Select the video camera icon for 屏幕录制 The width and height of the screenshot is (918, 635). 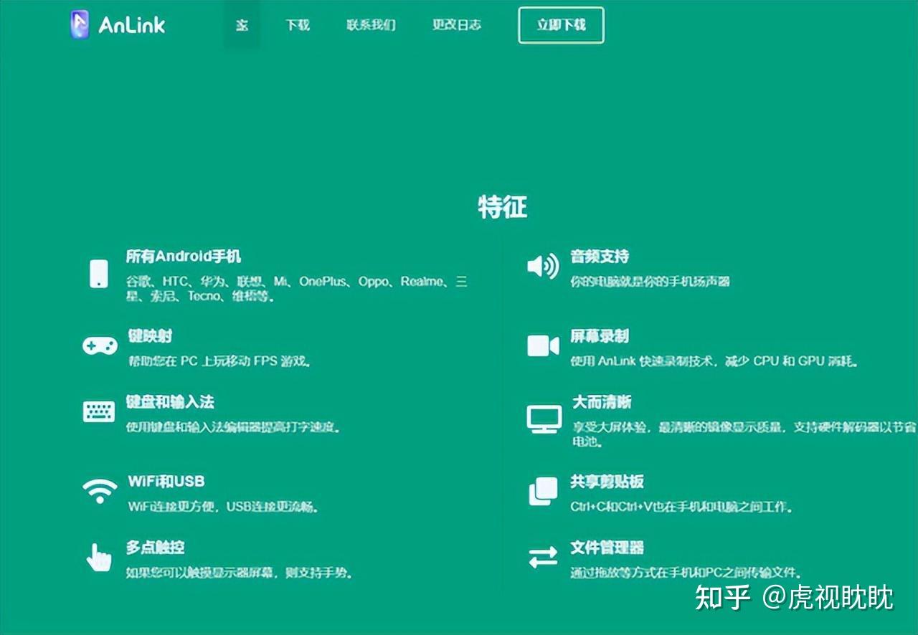tap(543, 345)
